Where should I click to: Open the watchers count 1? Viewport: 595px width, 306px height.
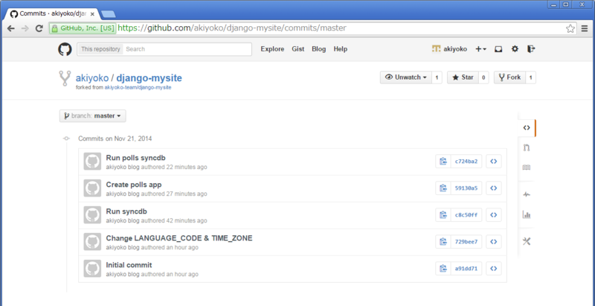click(437, 77)
